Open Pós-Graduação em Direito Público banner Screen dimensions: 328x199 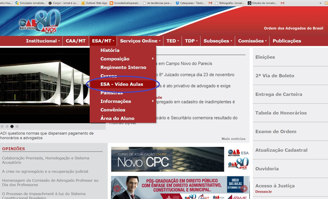pos(180,188)
